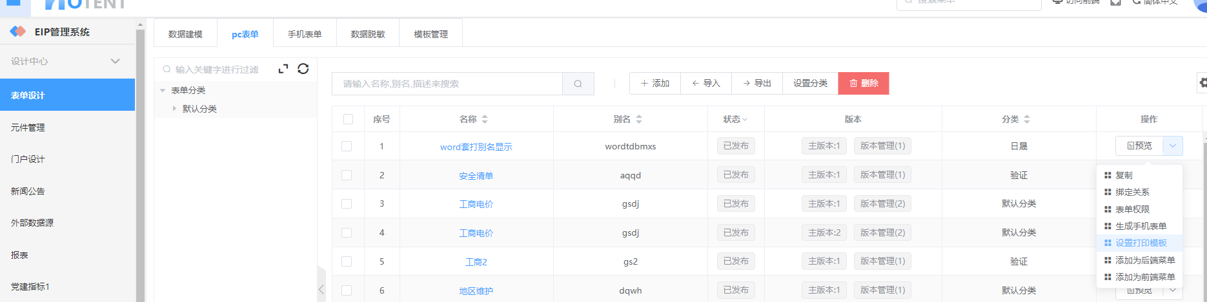Switch to the 手机表单 tab

pos(305,34)
